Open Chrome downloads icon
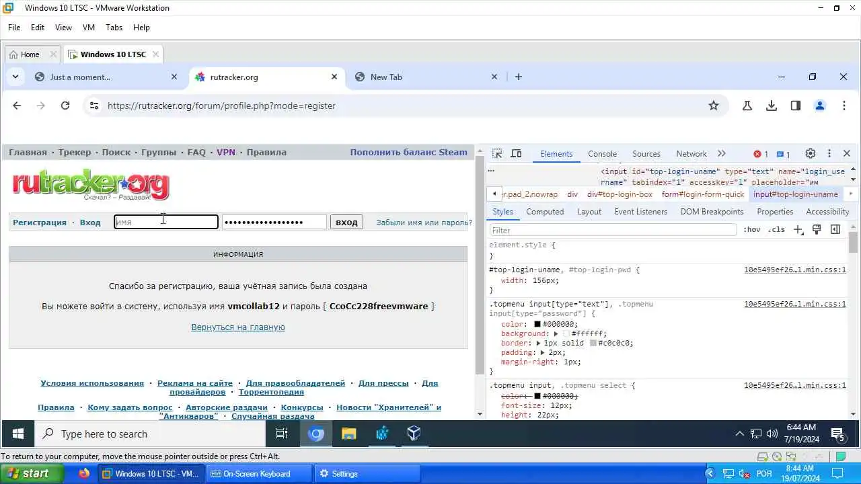The image size is (861, 484). click(772, 106)
